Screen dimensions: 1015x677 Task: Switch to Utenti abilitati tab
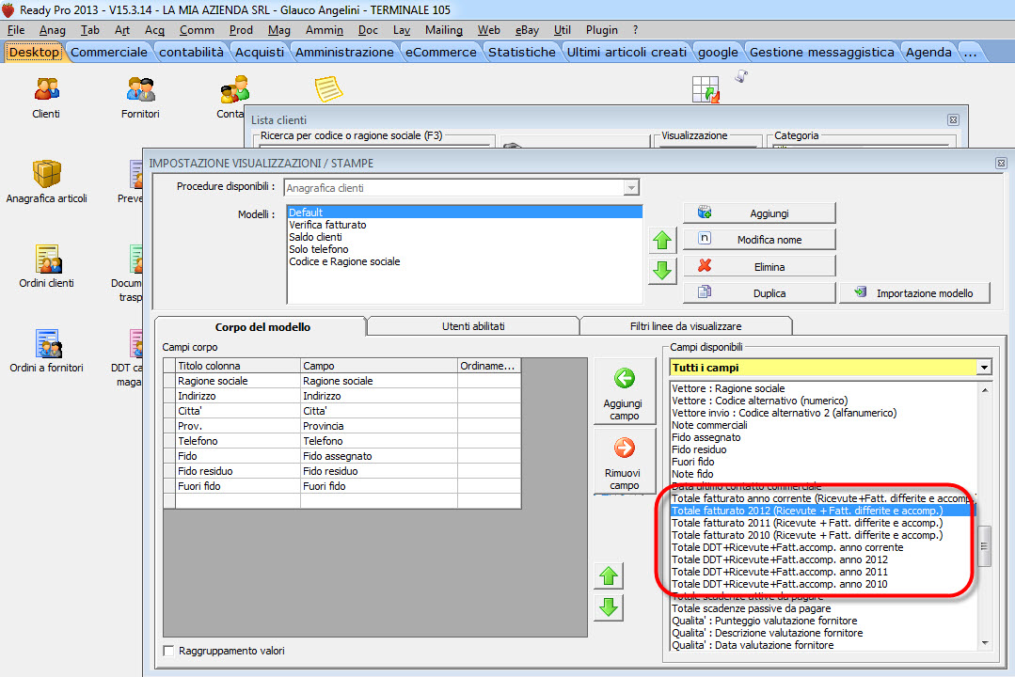tap(472, 326)
